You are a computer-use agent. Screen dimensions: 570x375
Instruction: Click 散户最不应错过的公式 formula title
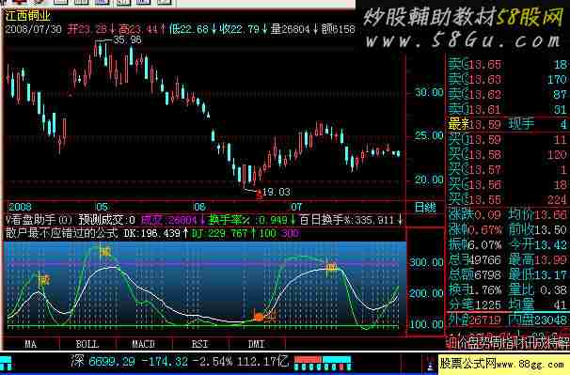click(x=61, y=233)
